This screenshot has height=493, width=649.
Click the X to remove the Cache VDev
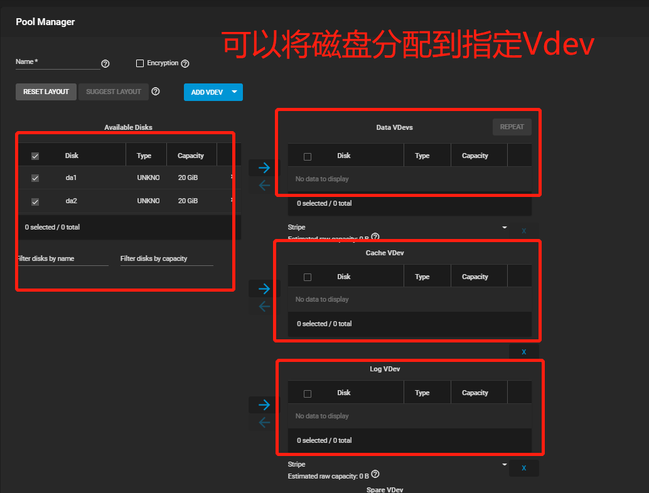coord(524,351)
